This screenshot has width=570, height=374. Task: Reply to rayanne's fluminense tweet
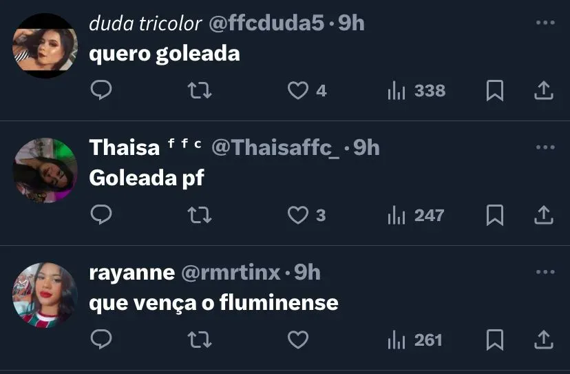click(101, 340)
